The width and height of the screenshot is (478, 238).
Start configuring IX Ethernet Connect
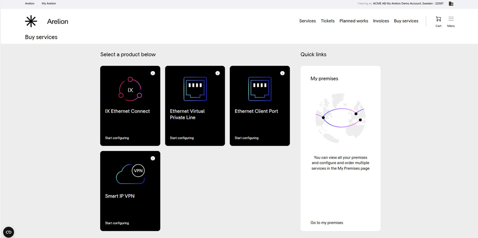(117, 138)
